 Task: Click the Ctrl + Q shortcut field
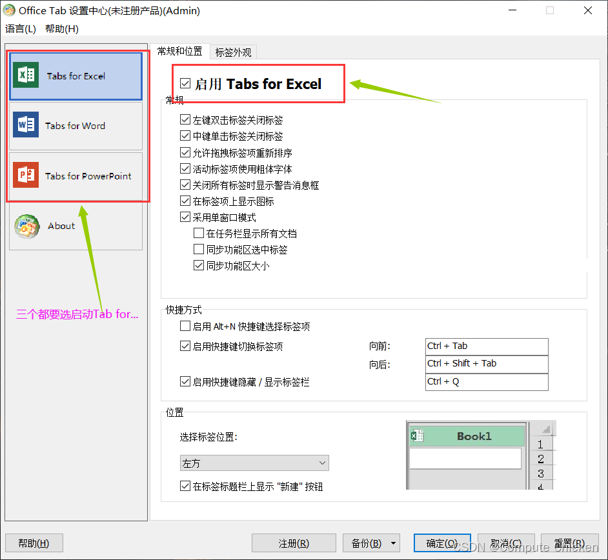pos(487,382)
